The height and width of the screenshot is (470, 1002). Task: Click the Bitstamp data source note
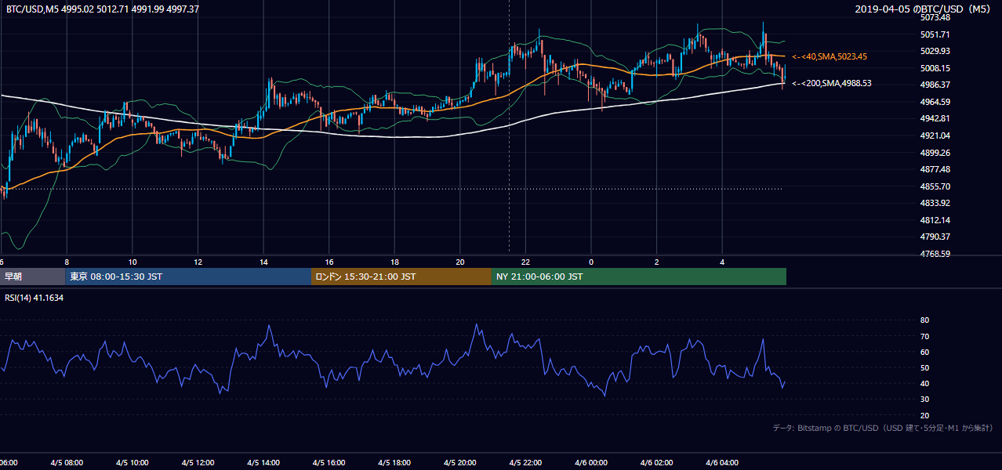tap(883, 428)
